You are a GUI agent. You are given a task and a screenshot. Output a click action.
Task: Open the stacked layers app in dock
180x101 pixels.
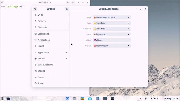82,98
